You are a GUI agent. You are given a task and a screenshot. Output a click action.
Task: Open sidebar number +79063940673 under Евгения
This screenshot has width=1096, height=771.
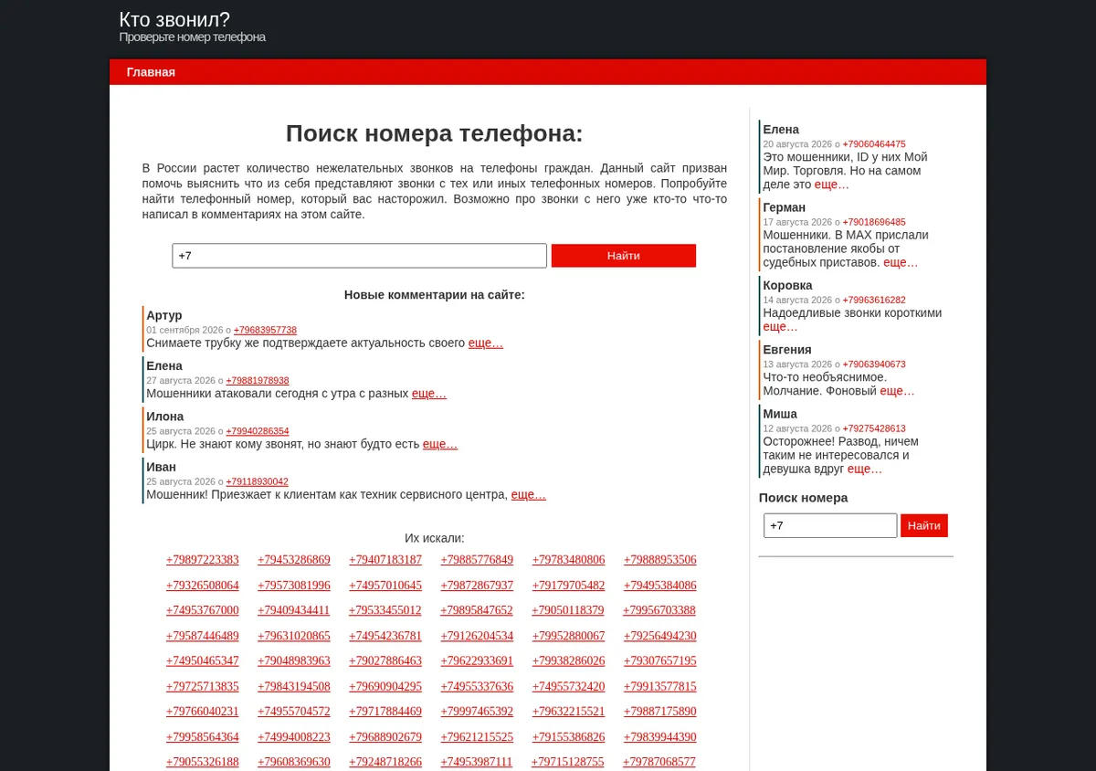tap(874, 364)
